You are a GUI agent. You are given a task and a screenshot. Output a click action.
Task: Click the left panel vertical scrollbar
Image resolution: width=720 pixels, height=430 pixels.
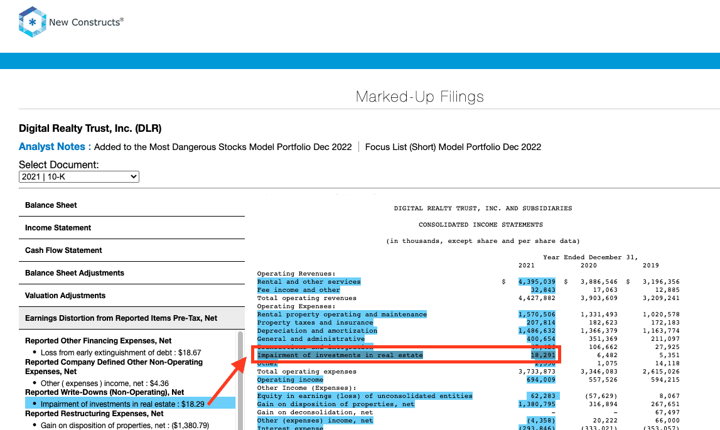(x=240, y=380)
